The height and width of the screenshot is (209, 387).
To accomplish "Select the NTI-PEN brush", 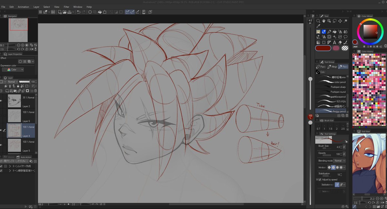I will pyautogui.click(x=331, y=101).
